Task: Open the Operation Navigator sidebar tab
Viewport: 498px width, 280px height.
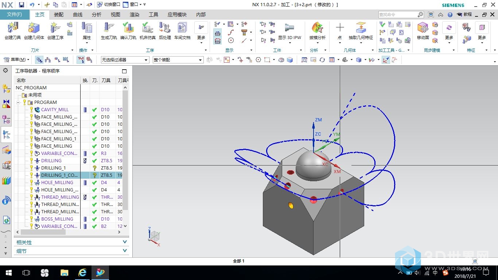Action: [6, 134]
